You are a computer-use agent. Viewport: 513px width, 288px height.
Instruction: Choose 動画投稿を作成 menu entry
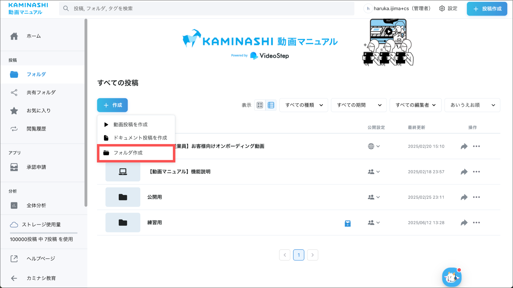(130, 125)
